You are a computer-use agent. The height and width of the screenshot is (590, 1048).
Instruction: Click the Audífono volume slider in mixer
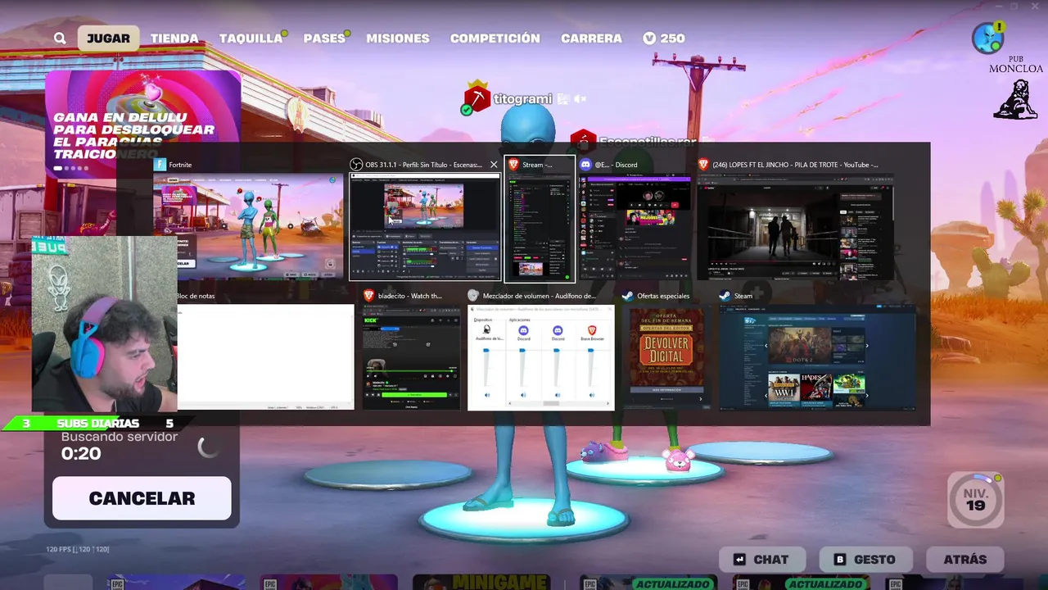point(487,367)
